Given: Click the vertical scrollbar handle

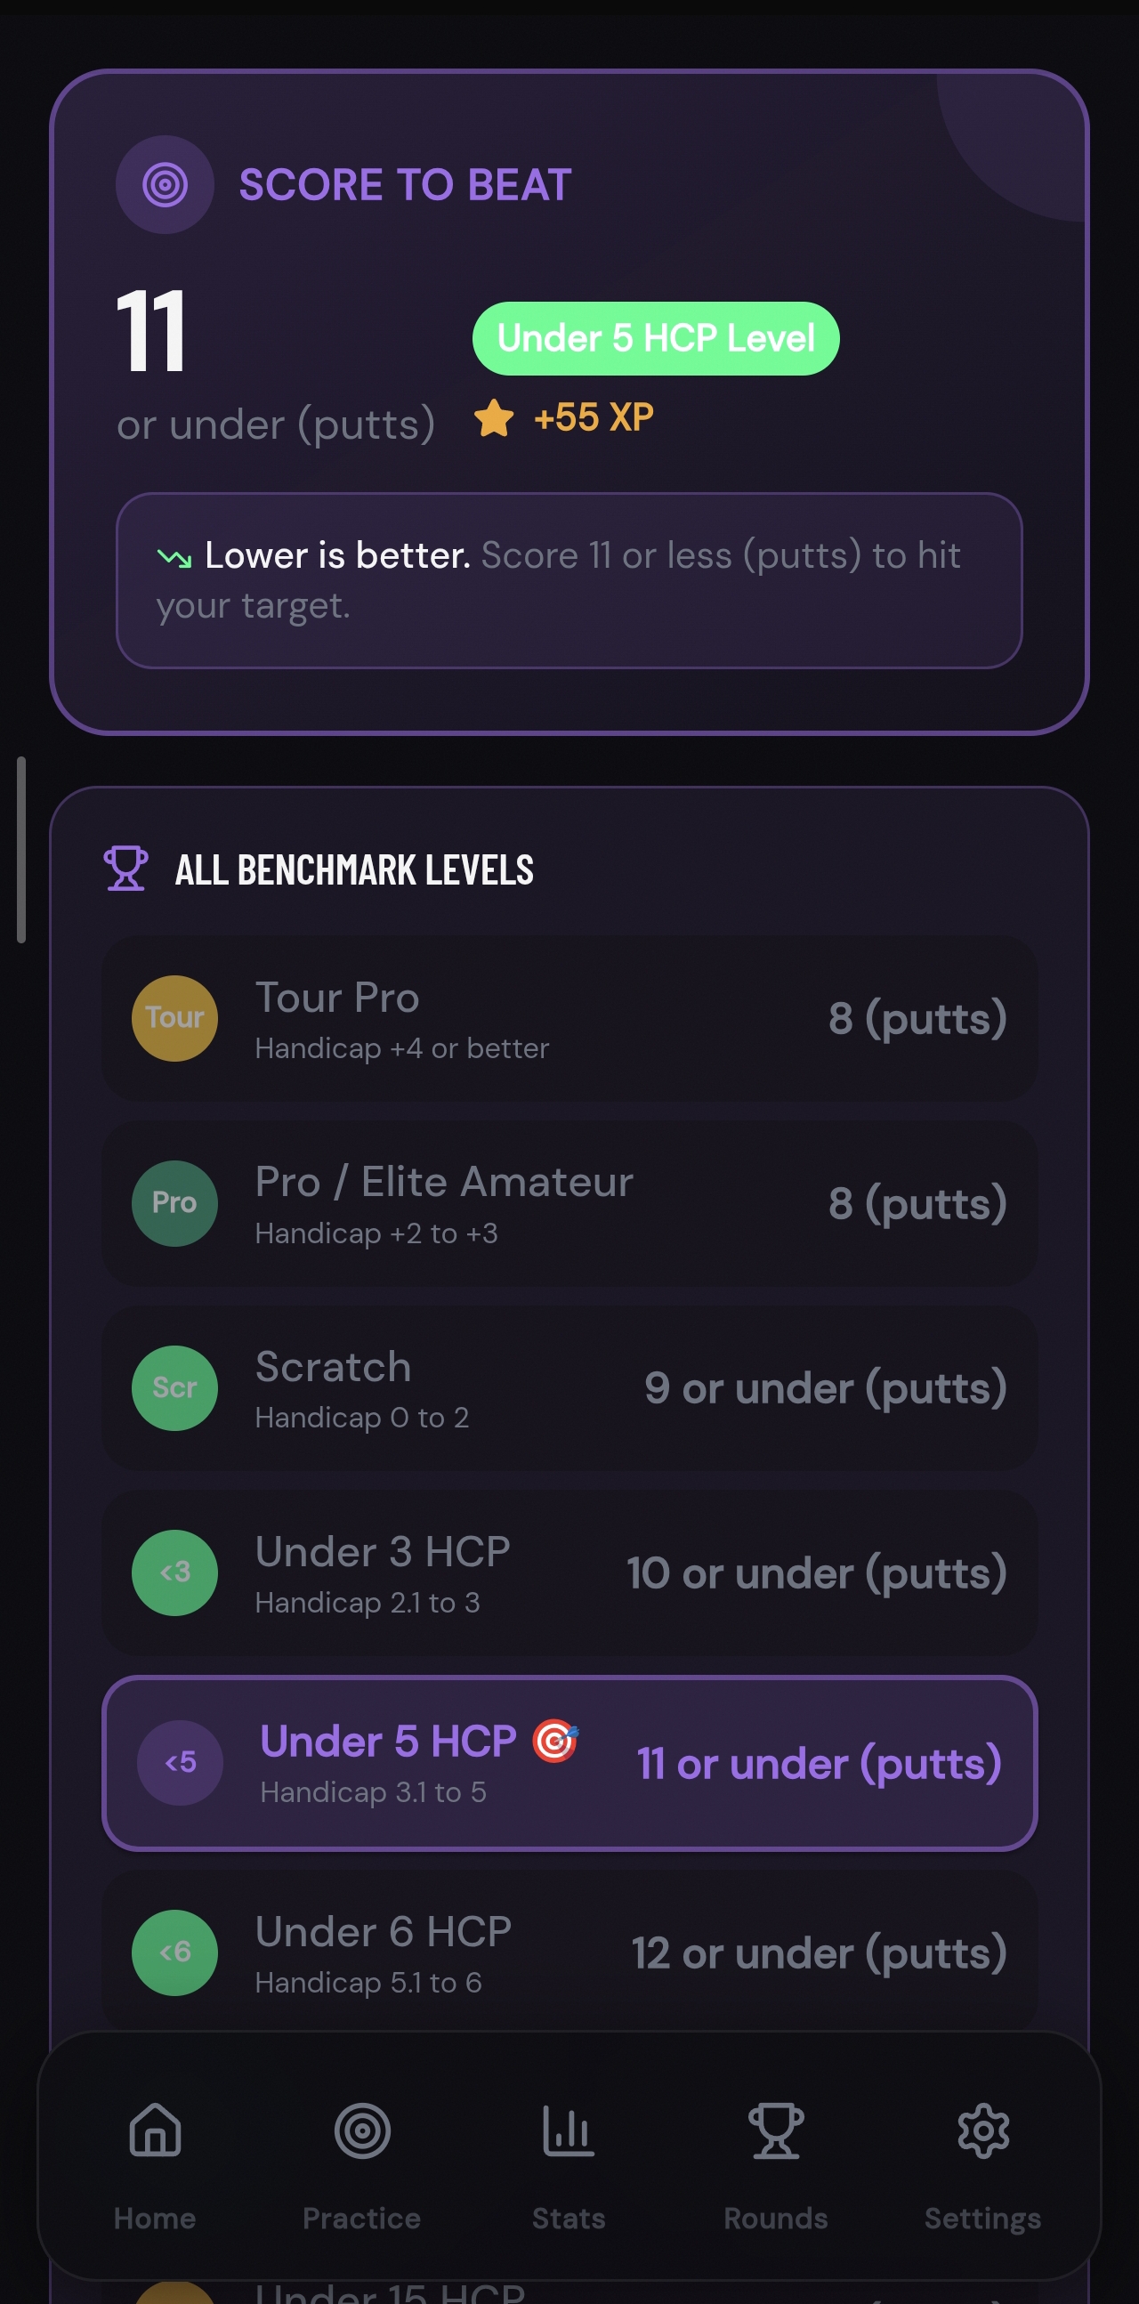Looking at the screenshot, I should pyautogui.click(x=20, y=850).
